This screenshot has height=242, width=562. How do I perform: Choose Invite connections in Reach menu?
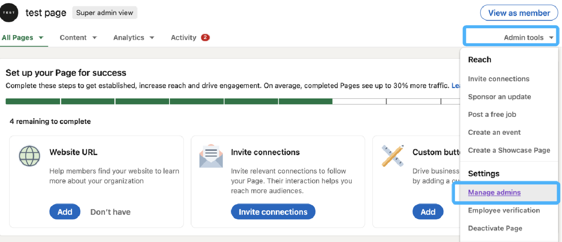pyautogui.click(x=498, y=79)
